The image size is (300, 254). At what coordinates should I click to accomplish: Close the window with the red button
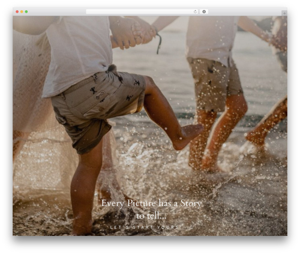[x=17, y=12]
